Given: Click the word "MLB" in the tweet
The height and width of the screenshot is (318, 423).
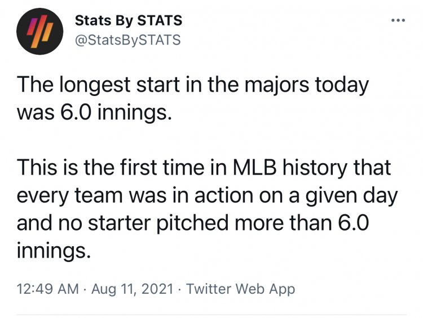Looking at the screenshot, I should (x=254, y=168).
